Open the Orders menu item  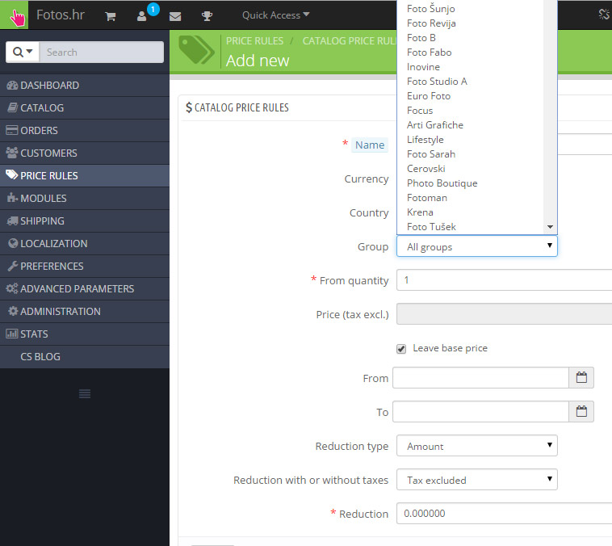(x=85, y=131)
